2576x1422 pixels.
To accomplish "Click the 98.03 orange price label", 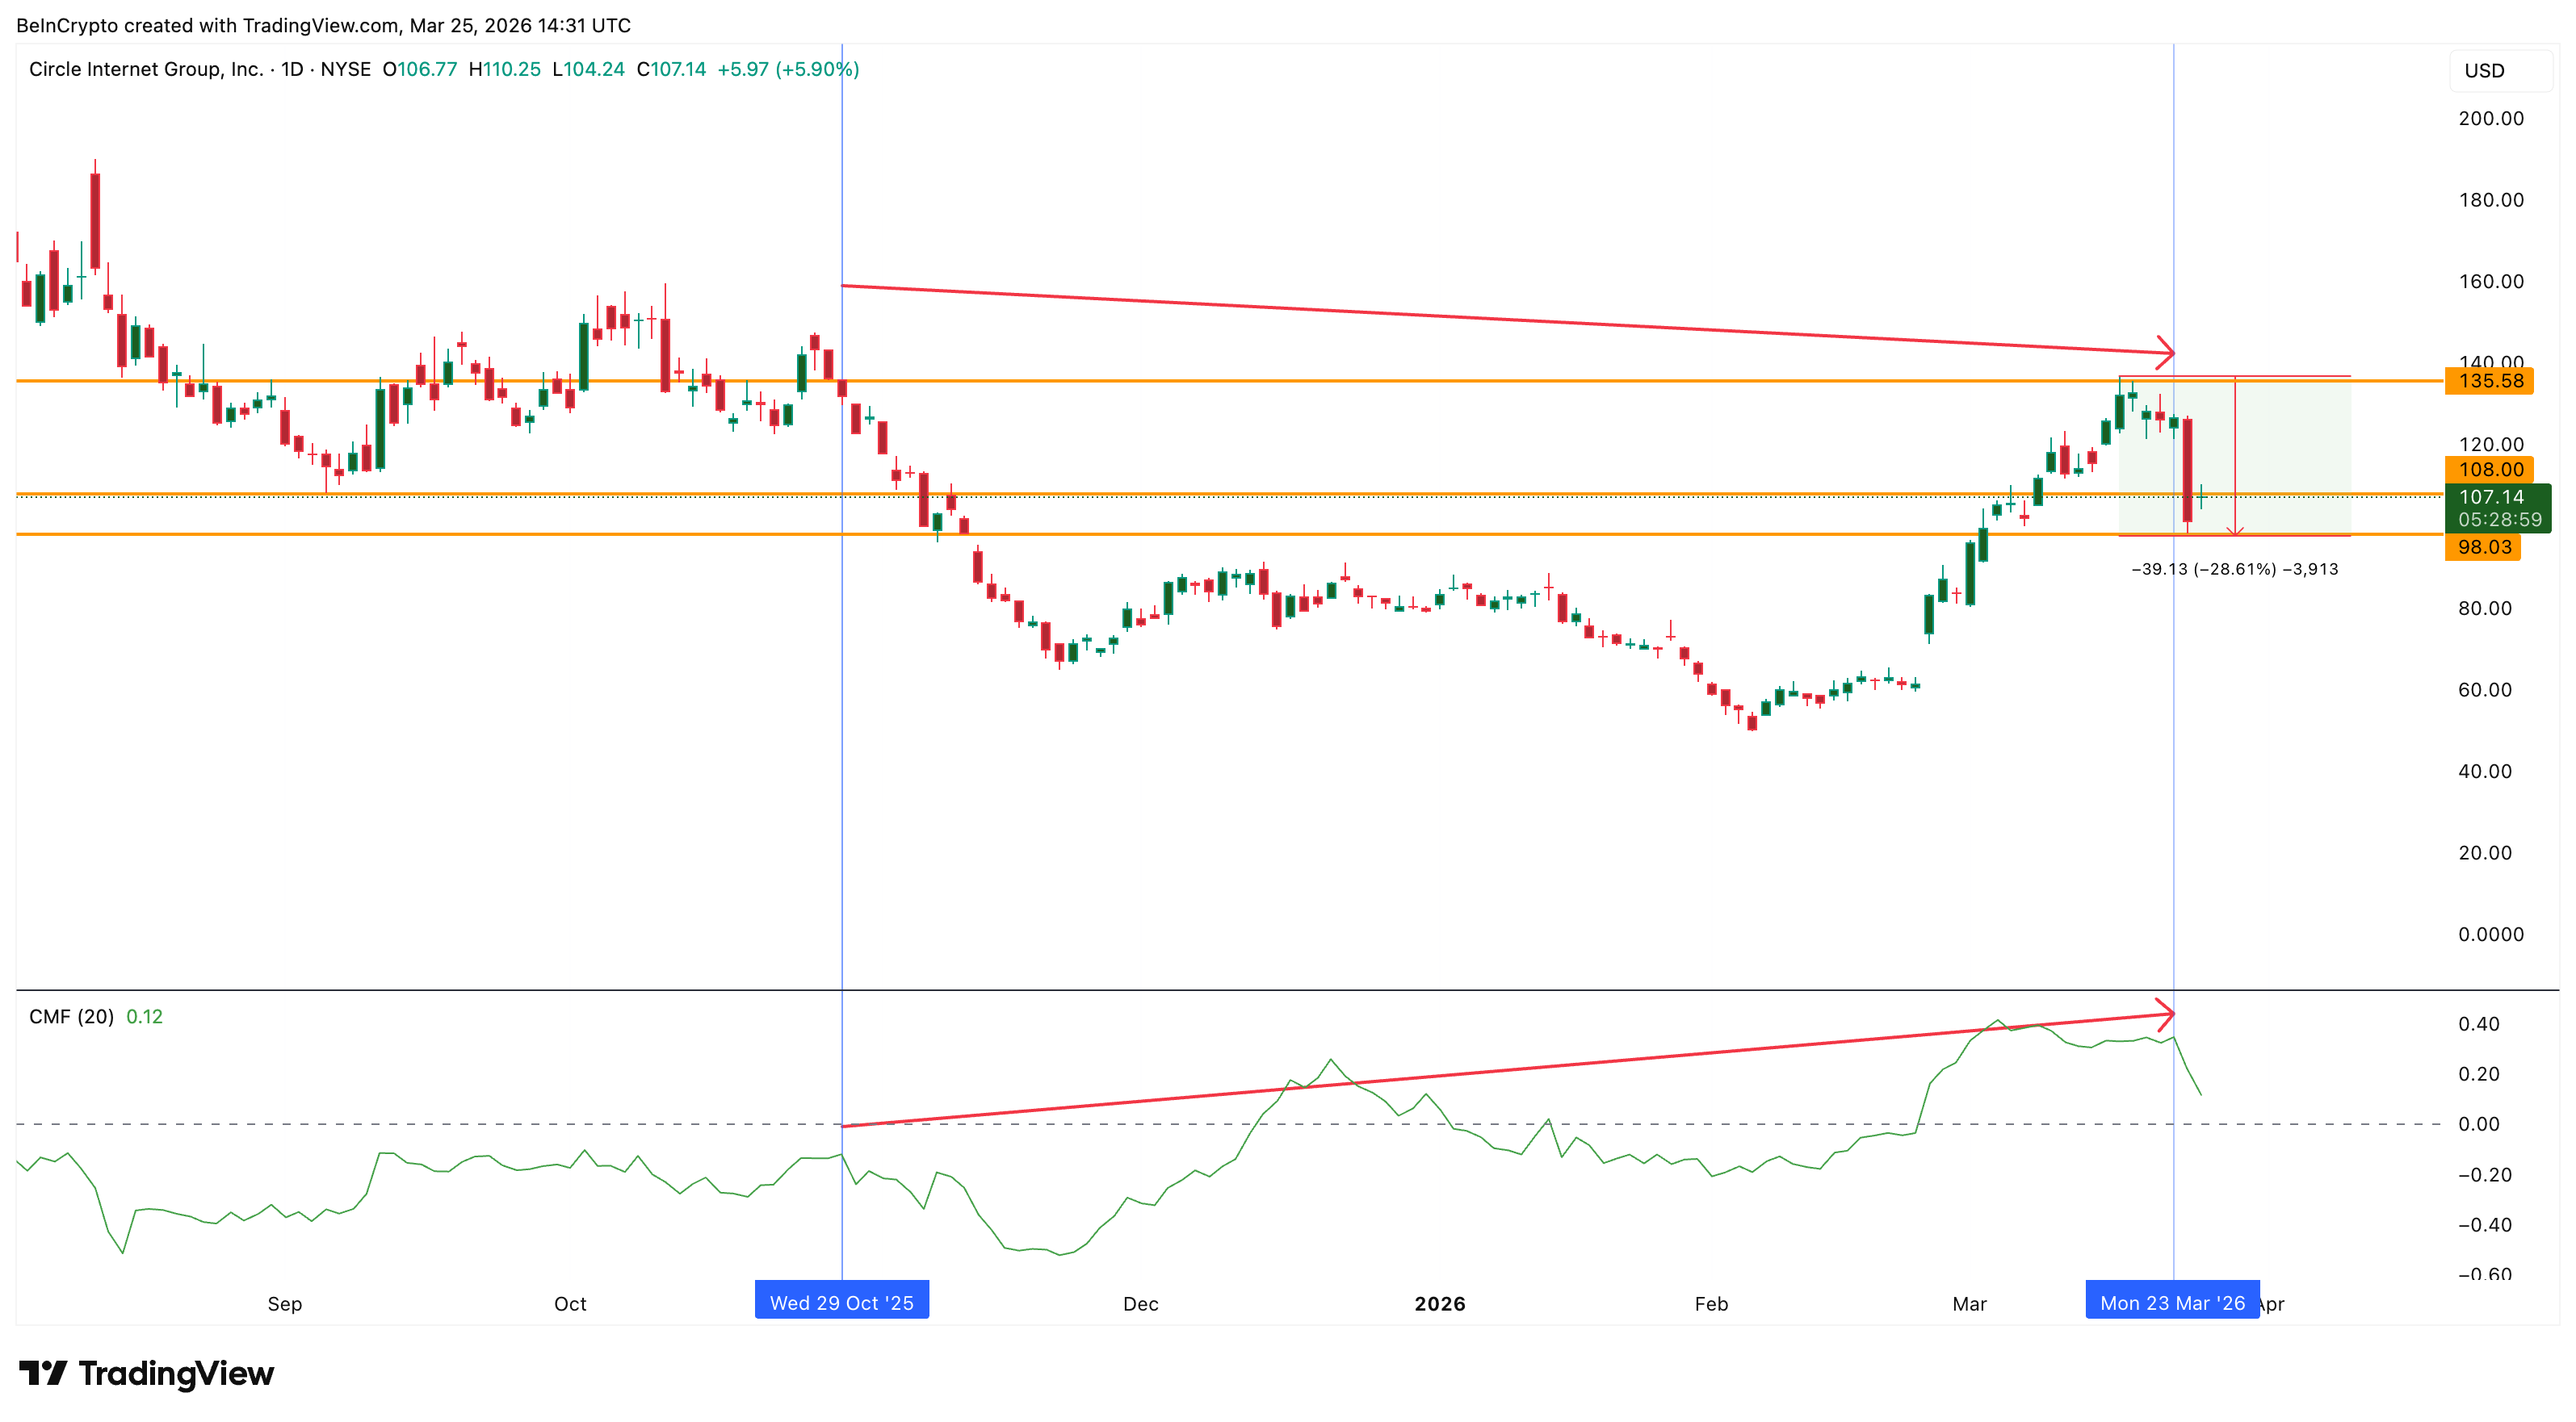I will point(2484,546).
